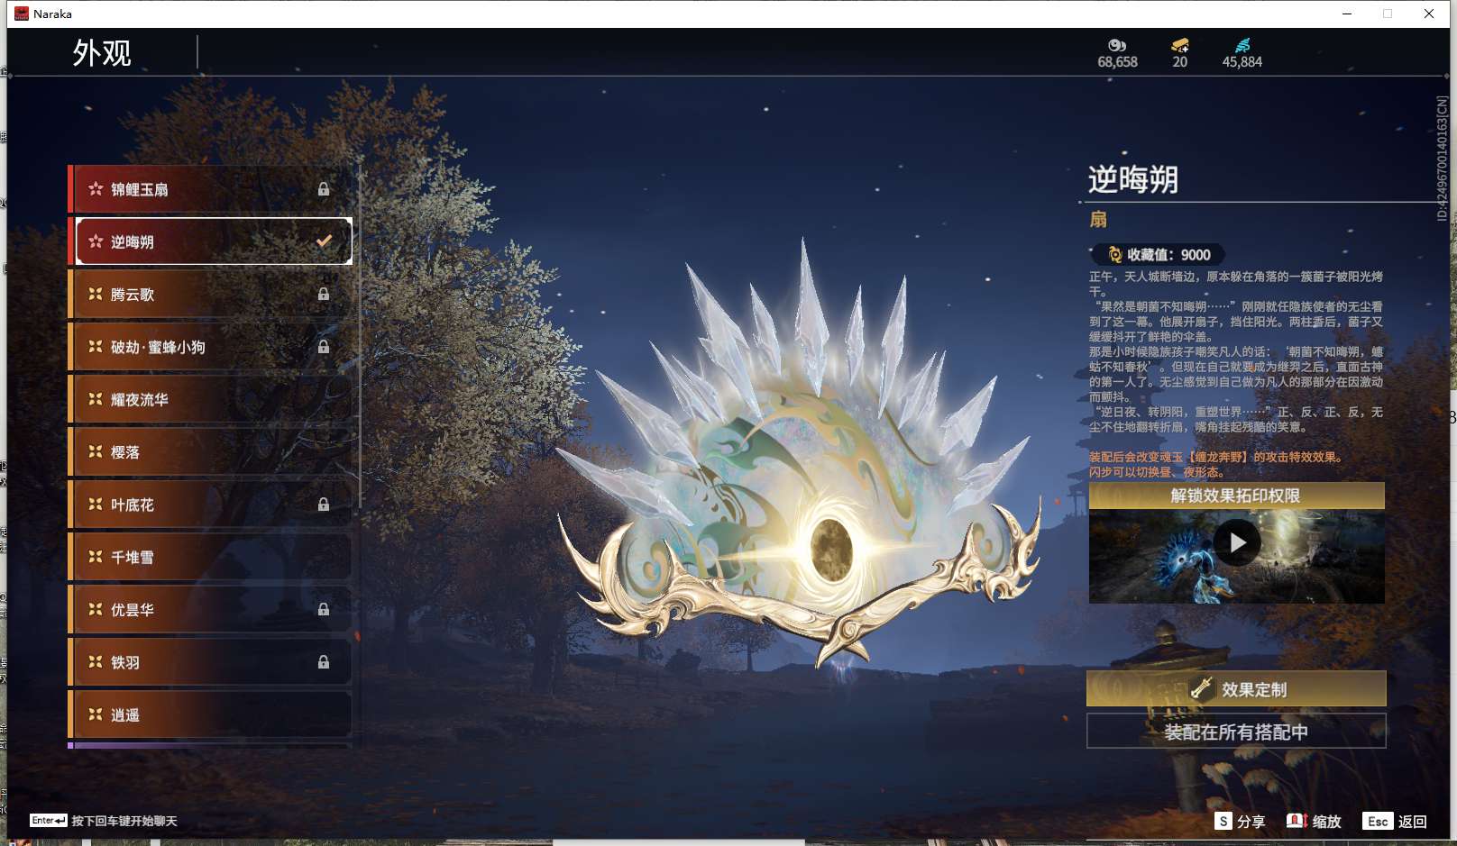
Task: Click the 缩放 zoom button
Action: (1315, 821)
